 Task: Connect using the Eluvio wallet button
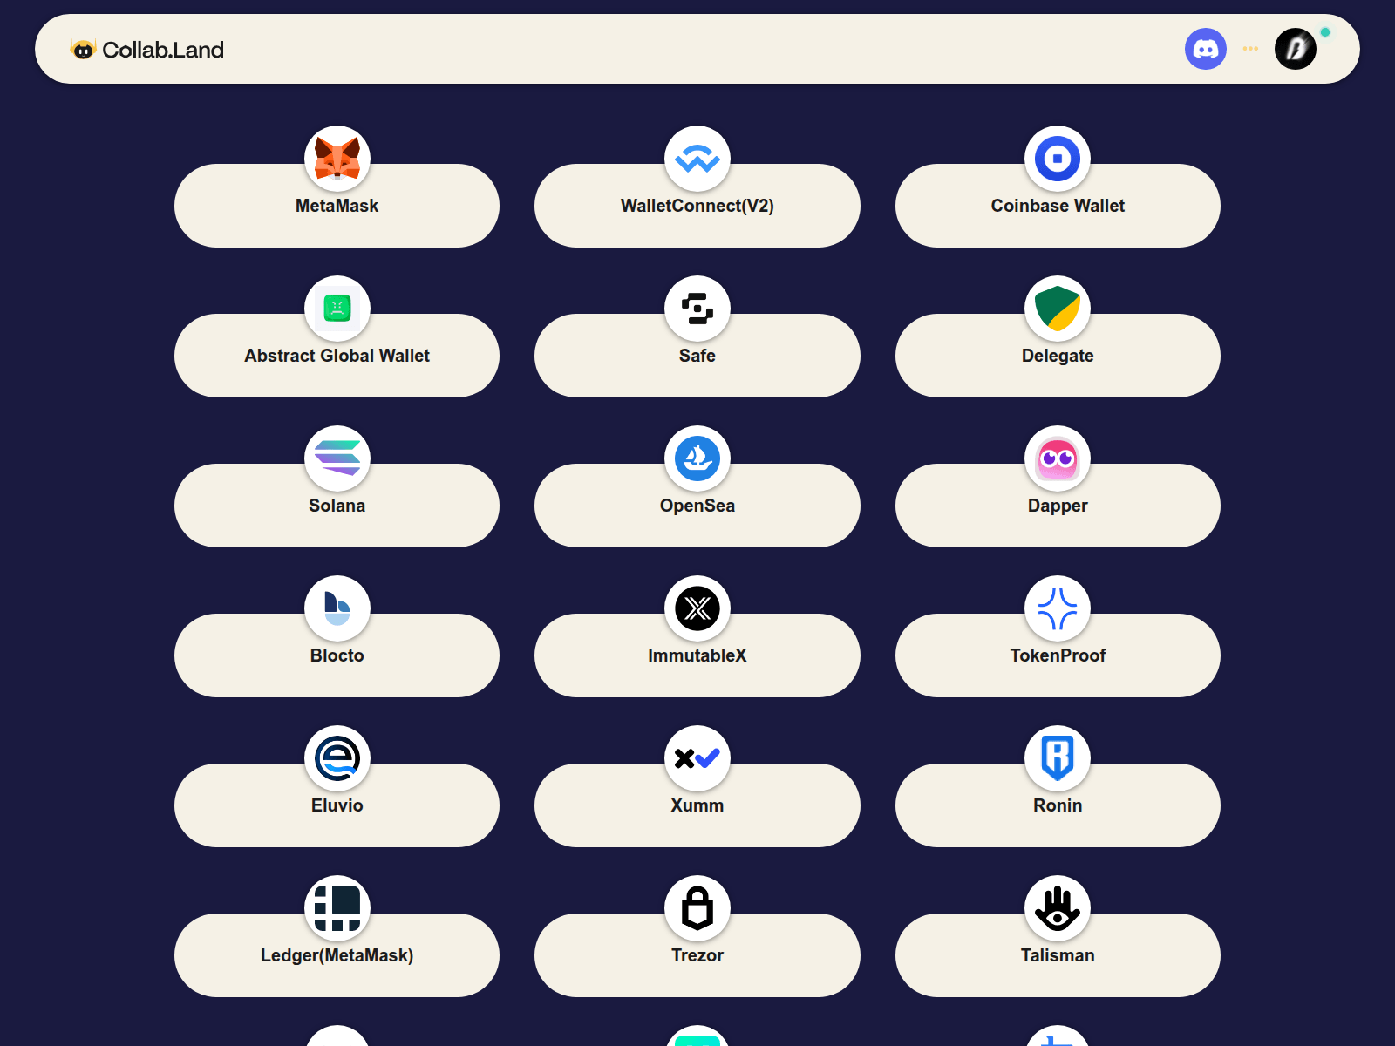[x=337, y=805]
